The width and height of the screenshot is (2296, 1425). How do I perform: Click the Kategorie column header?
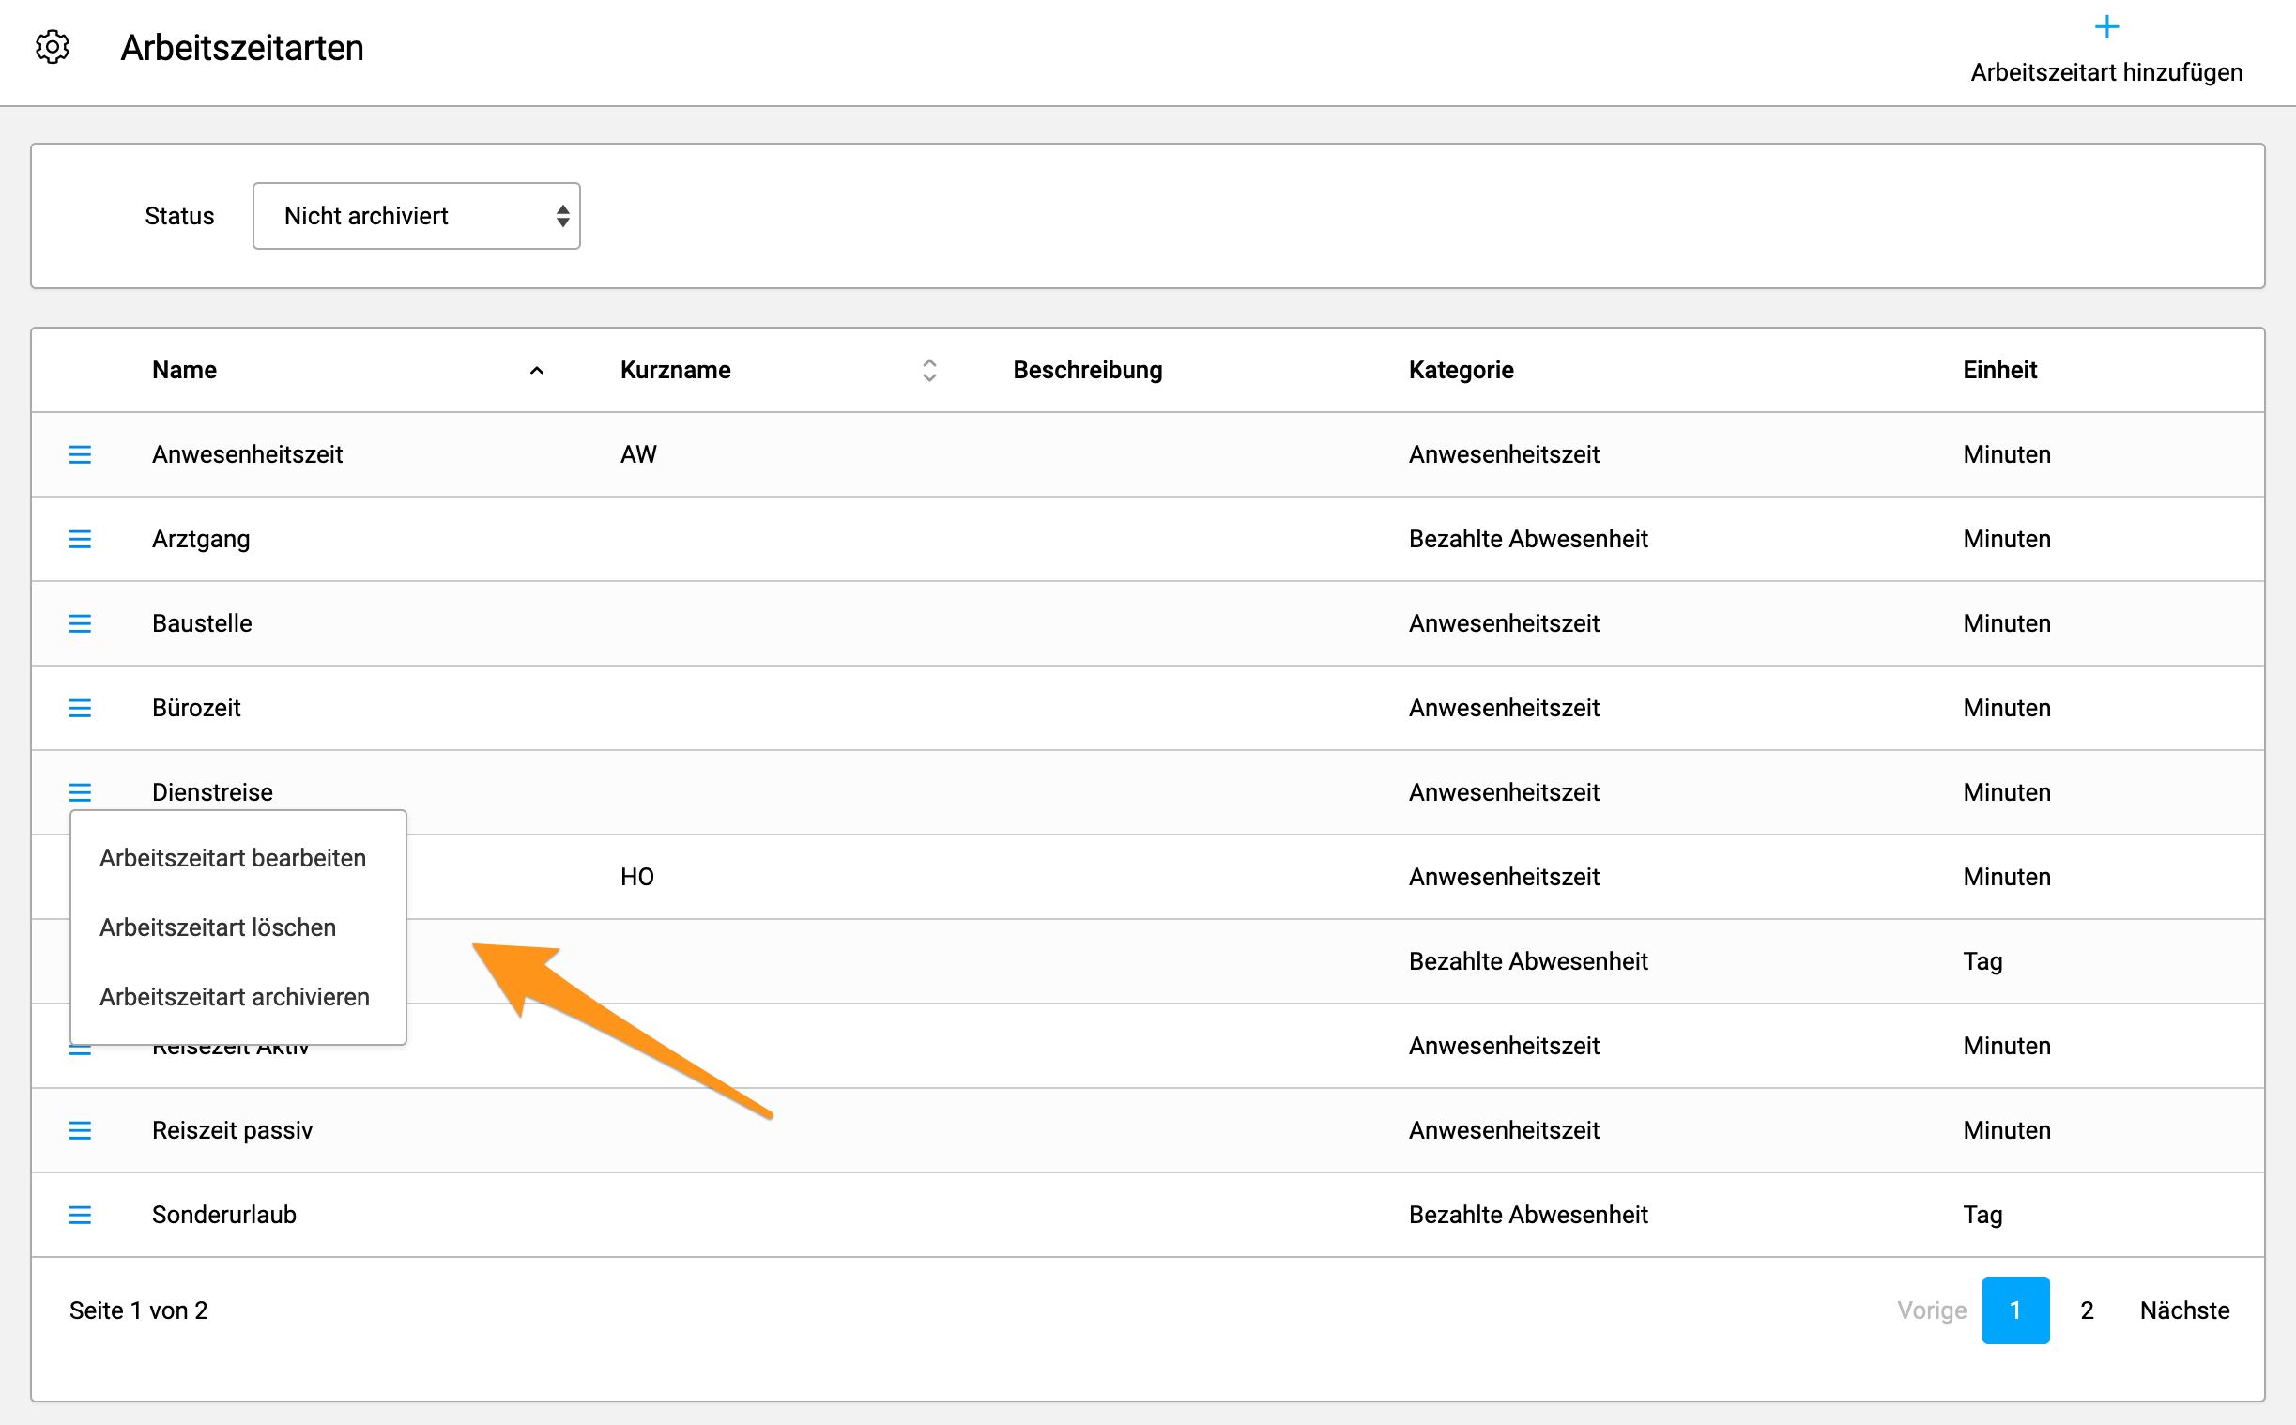point(1461,371)
